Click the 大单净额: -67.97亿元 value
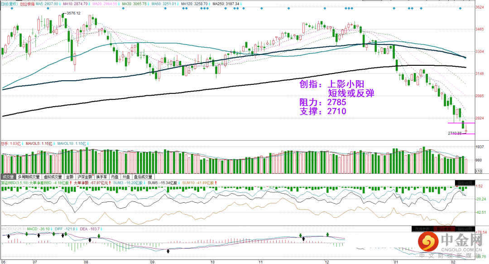Screen dimensions: 489x264 [x=91, y=183]
